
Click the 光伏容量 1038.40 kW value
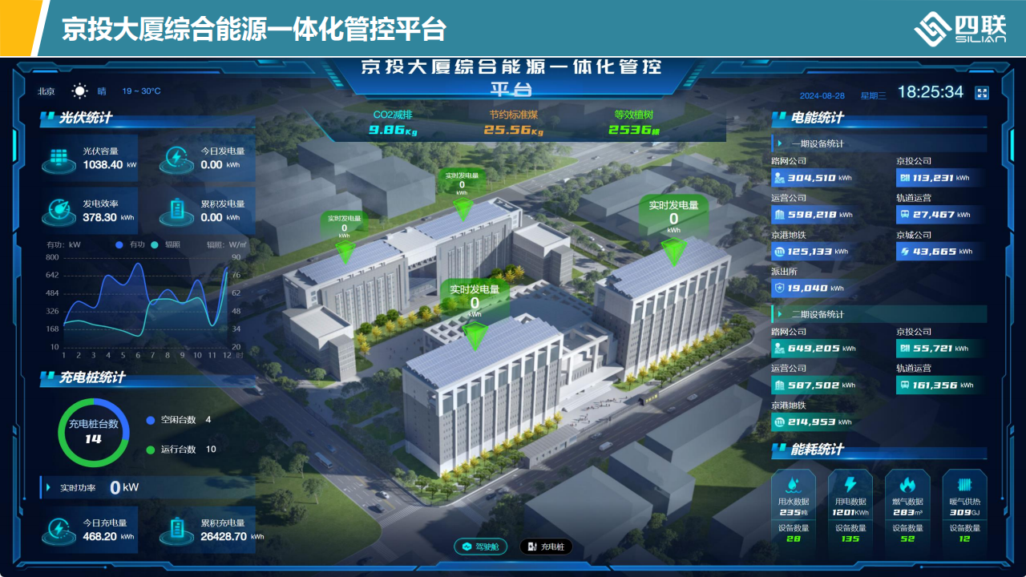pos(109,164)
